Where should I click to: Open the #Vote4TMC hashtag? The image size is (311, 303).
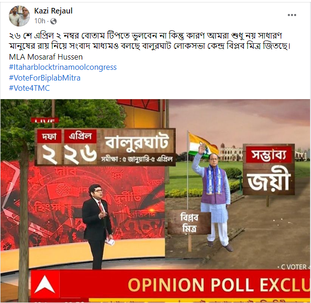(29, 88)
